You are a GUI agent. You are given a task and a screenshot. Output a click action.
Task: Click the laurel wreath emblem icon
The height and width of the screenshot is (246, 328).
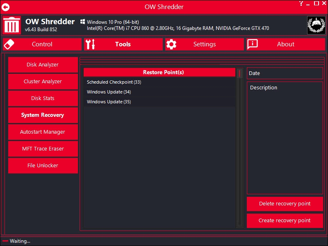(316, 25)
